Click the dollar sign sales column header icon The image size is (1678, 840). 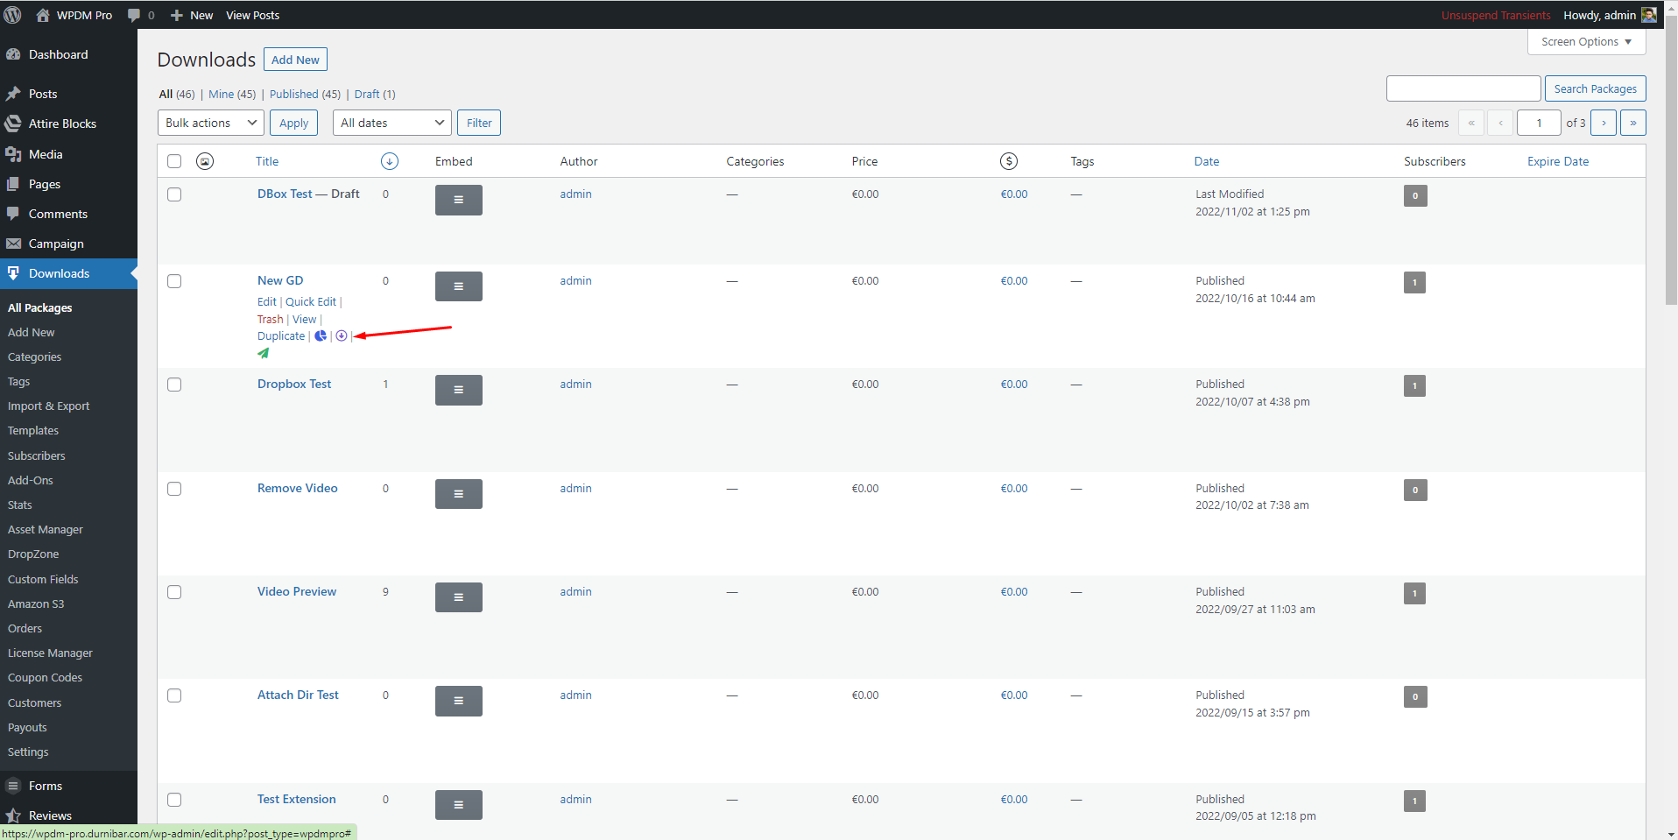(x=1009, y=161)
